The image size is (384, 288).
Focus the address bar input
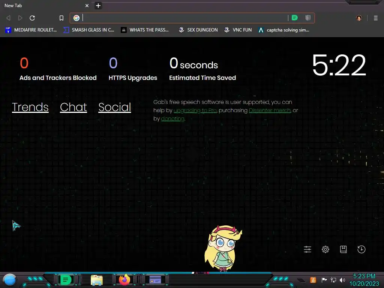[x=184, y=18]
